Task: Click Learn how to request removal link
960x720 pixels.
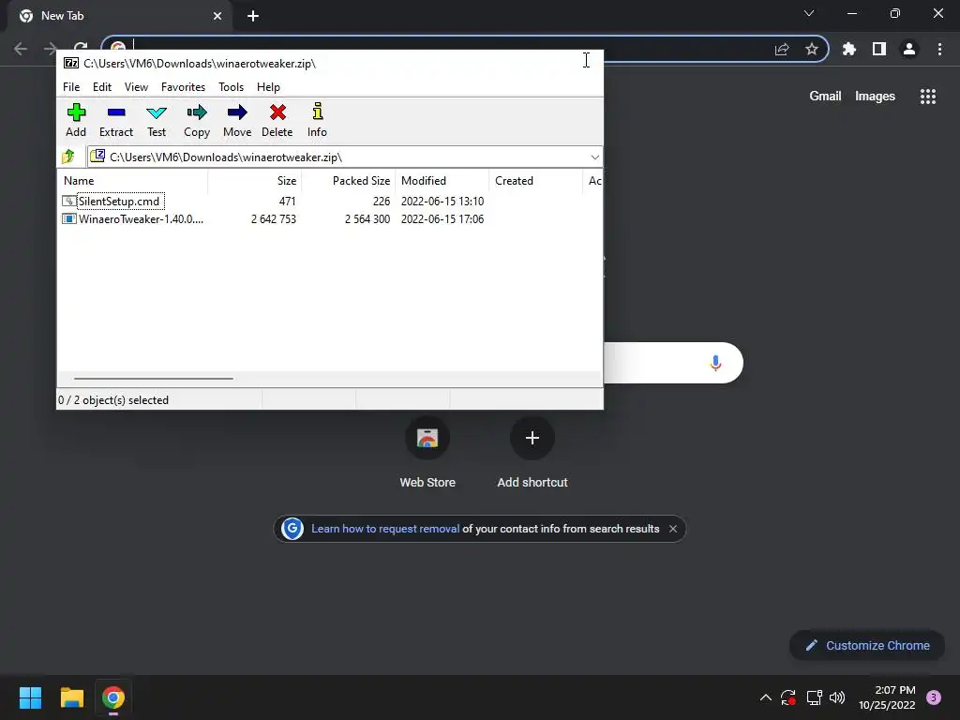Action: click(x=385, y=529)
